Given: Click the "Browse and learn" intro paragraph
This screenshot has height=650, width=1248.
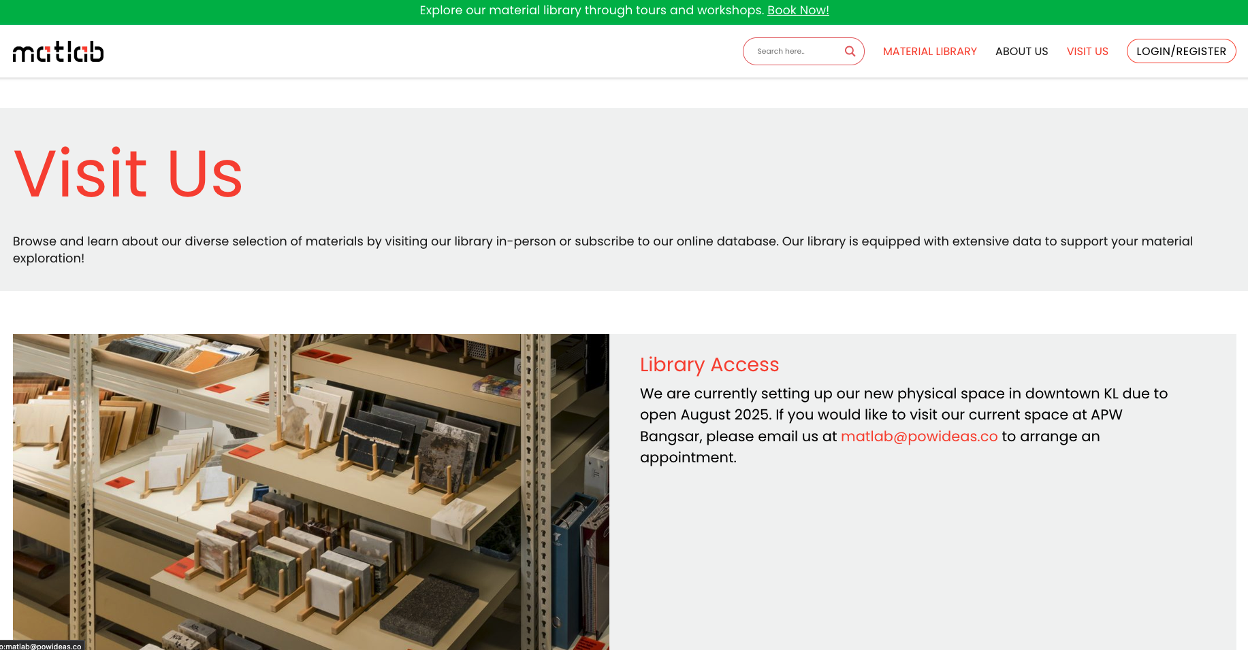Looking at the screenshot, I should pyautogui.click(x=603, y=250).
